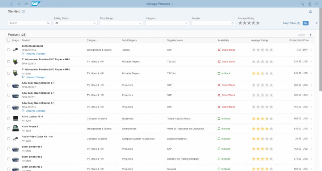Select checkbox for product EPM-002513
This screenshot has width=322, height=171.
point(8,61)
